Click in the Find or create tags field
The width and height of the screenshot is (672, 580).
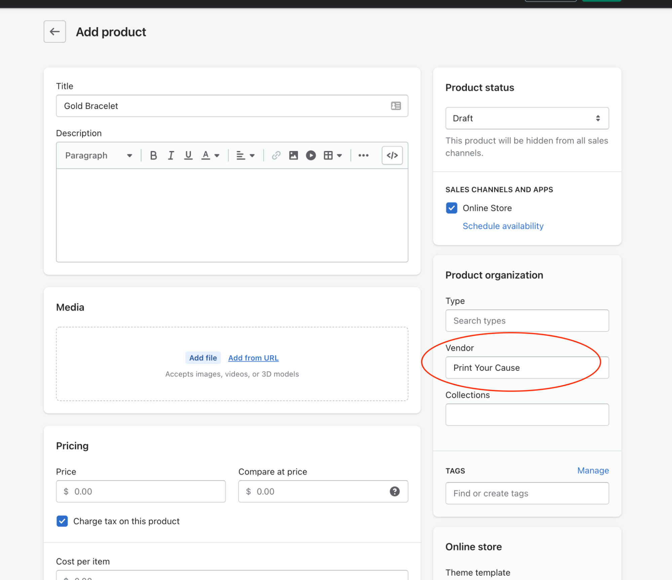click(527, 493)
